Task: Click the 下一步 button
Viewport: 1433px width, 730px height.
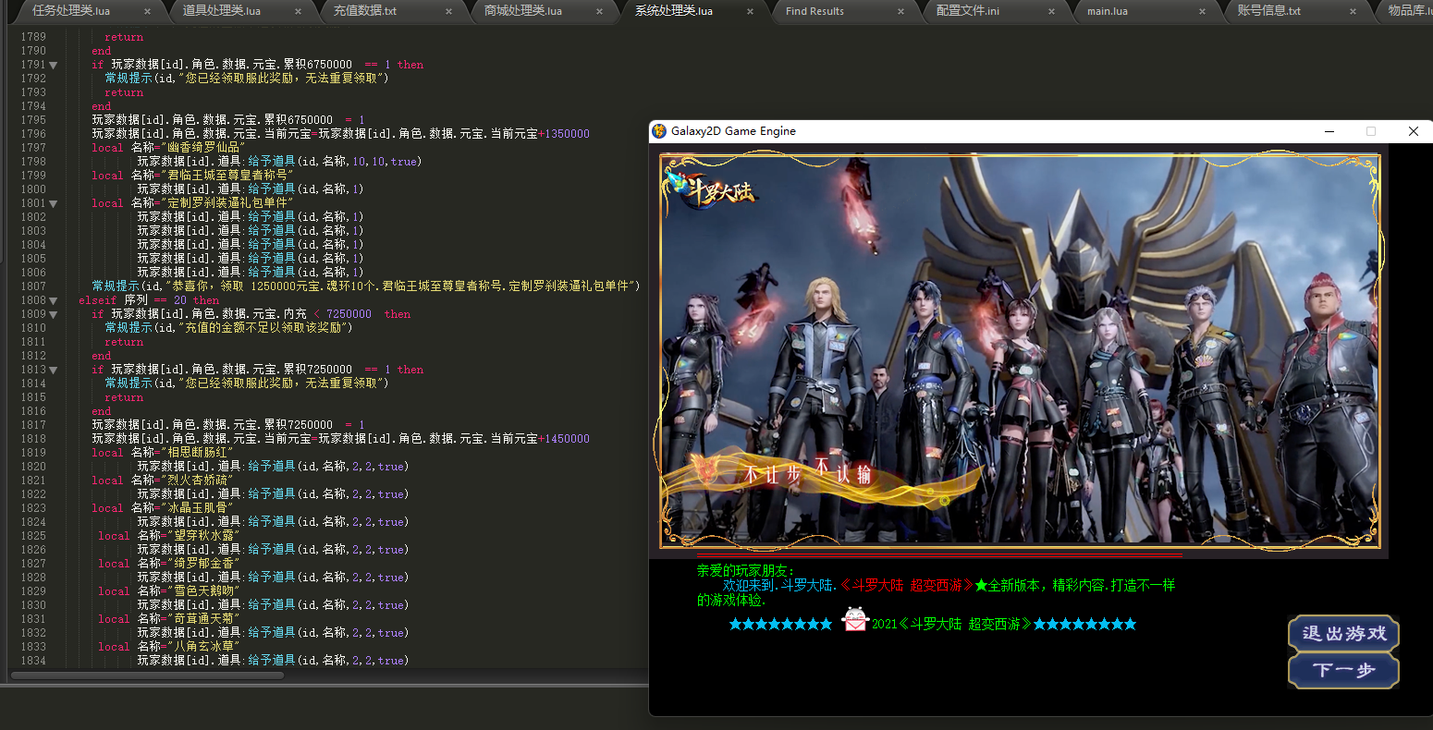Action: [1343, 670]
